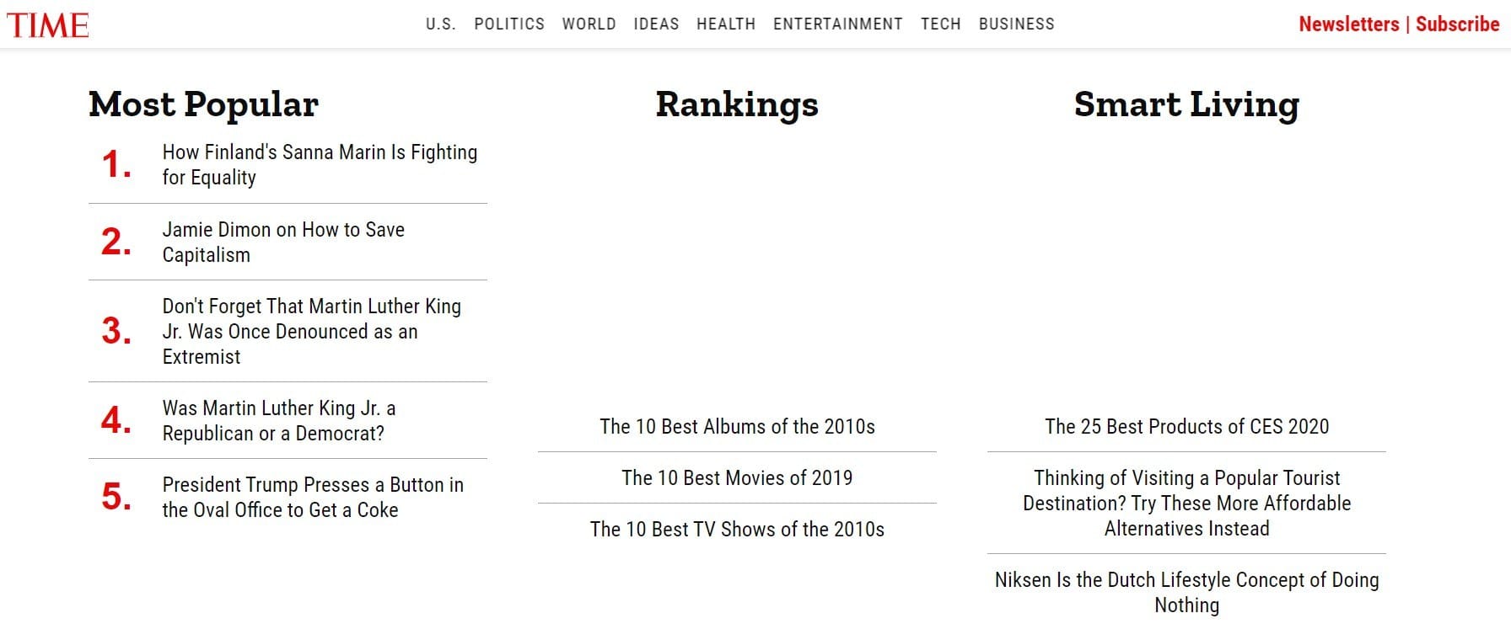The height and width of the screenshot is (629, 1511).
Task: Open The 25 Best Products of CES 2020
Action: click(1186, 427)
